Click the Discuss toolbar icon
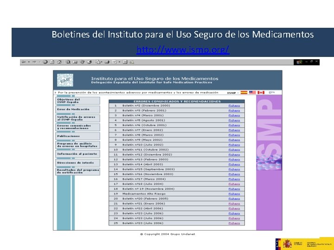 pyautogui.click(x=125, y=62)
